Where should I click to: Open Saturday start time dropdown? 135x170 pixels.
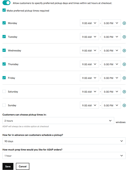pyautogui.click(x=89, y=91)
